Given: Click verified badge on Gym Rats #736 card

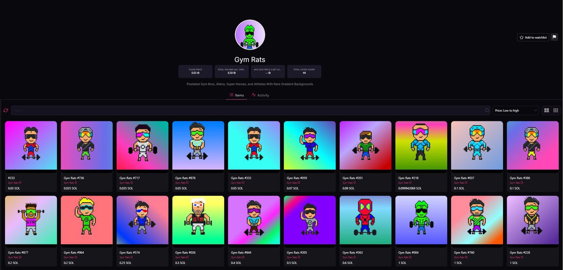Looking at the screenshot, I should pos(76,183).
